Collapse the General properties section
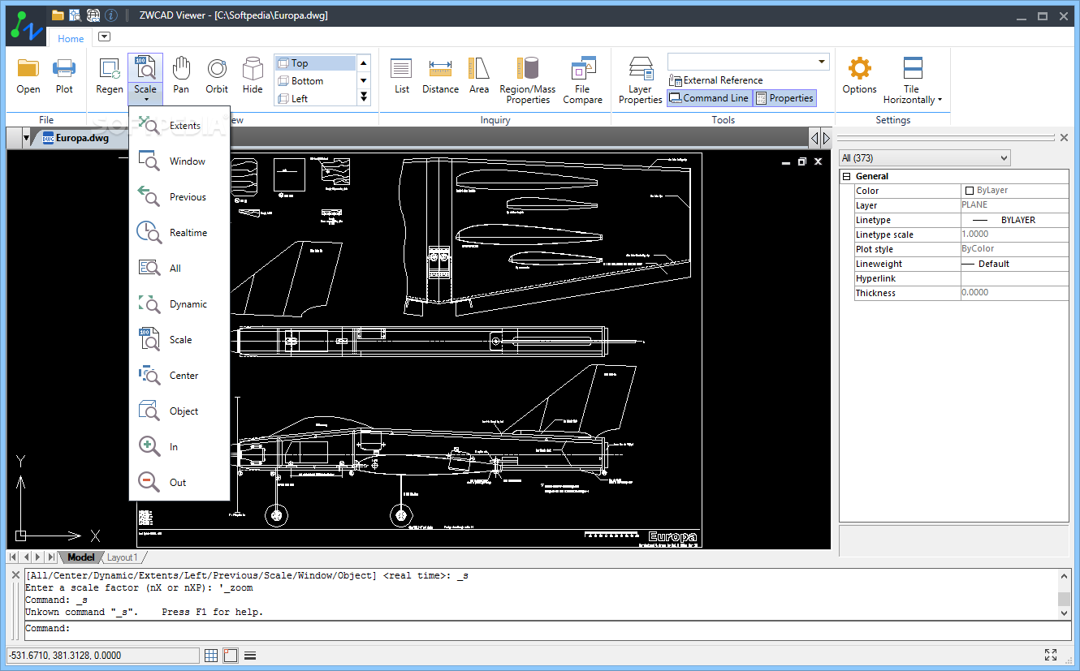 pos(846,176)
